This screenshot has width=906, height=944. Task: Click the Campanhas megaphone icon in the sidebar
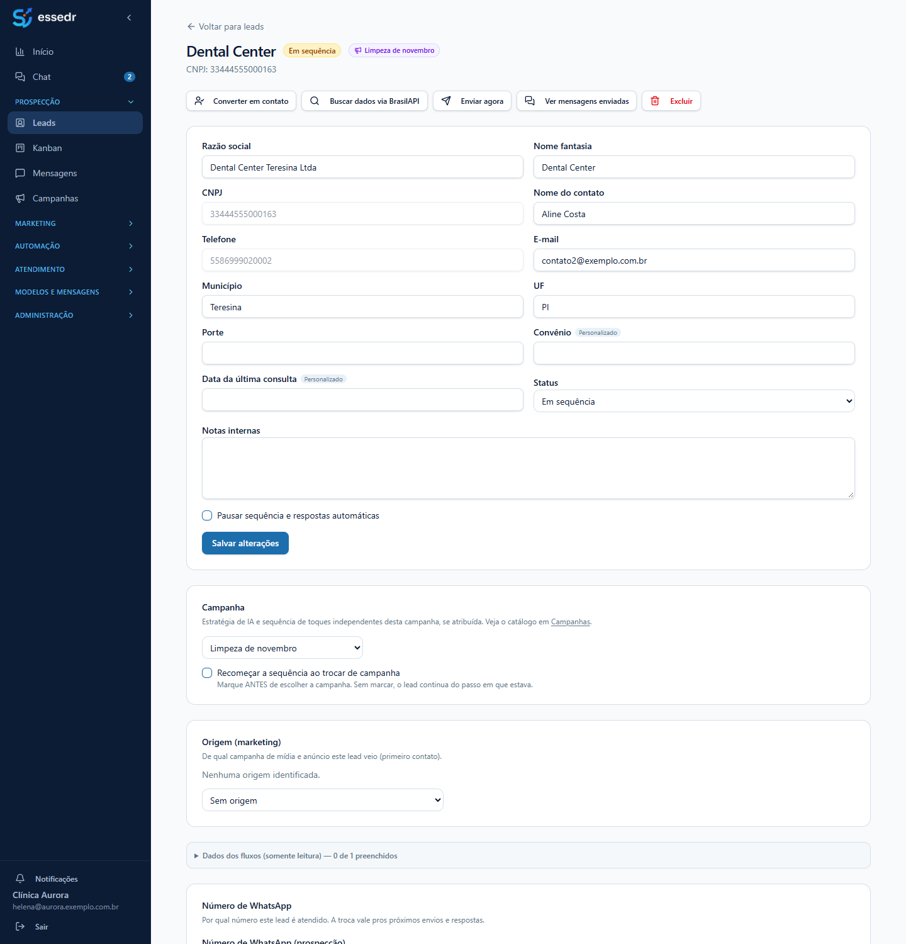(20, 198)
